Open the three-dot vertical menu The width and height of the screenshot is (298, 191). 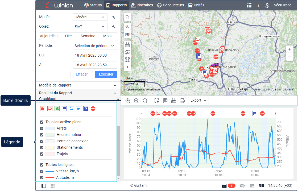tap(258, 5)
